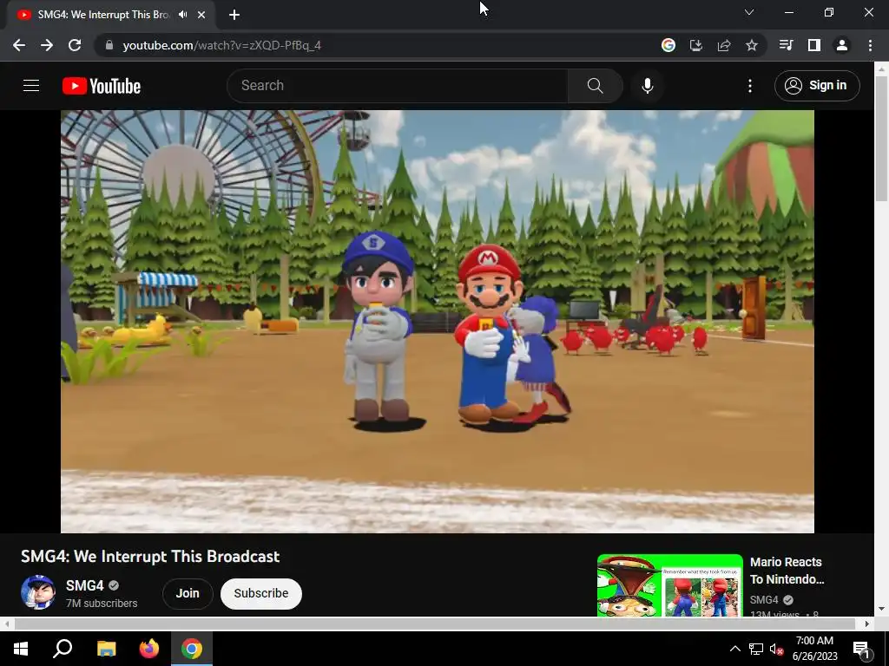Open Google icon in address bar
The image size is (889, 666).
pyautogui.click(x=668, y=45)
